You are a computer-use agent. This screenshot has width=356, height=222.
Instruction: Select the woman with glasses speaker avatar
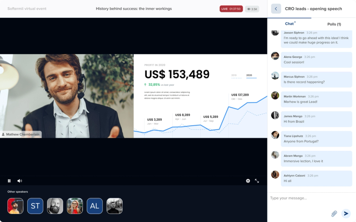tap(75, 206)
